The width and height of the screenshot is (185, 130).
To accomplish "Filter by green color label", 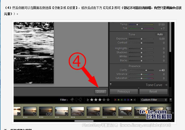I will 122,100.
